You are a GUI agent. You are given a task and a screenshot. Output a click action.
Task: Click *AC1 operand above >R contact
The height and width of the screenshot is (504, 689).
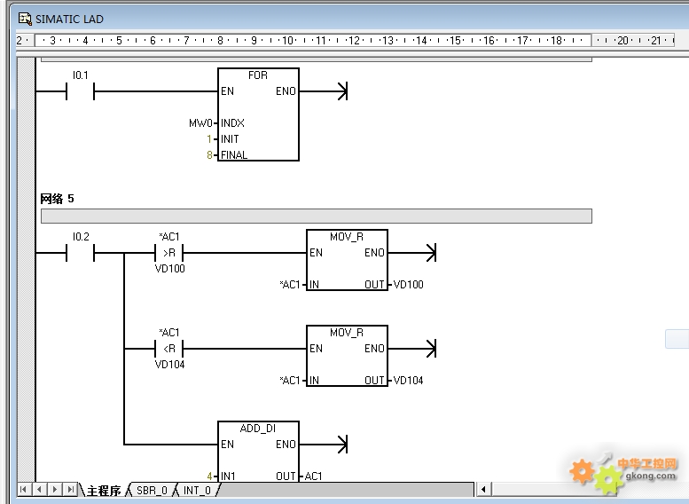click(169, 237)
